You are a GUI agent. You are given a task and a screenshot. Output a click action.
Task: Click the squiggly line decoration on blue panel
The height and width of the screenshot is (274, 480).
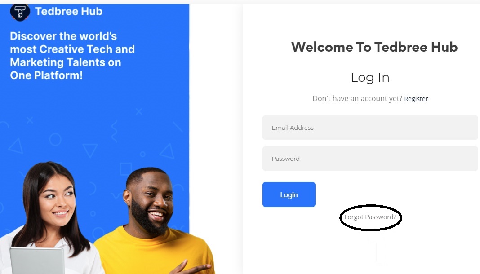coord(115,131)
